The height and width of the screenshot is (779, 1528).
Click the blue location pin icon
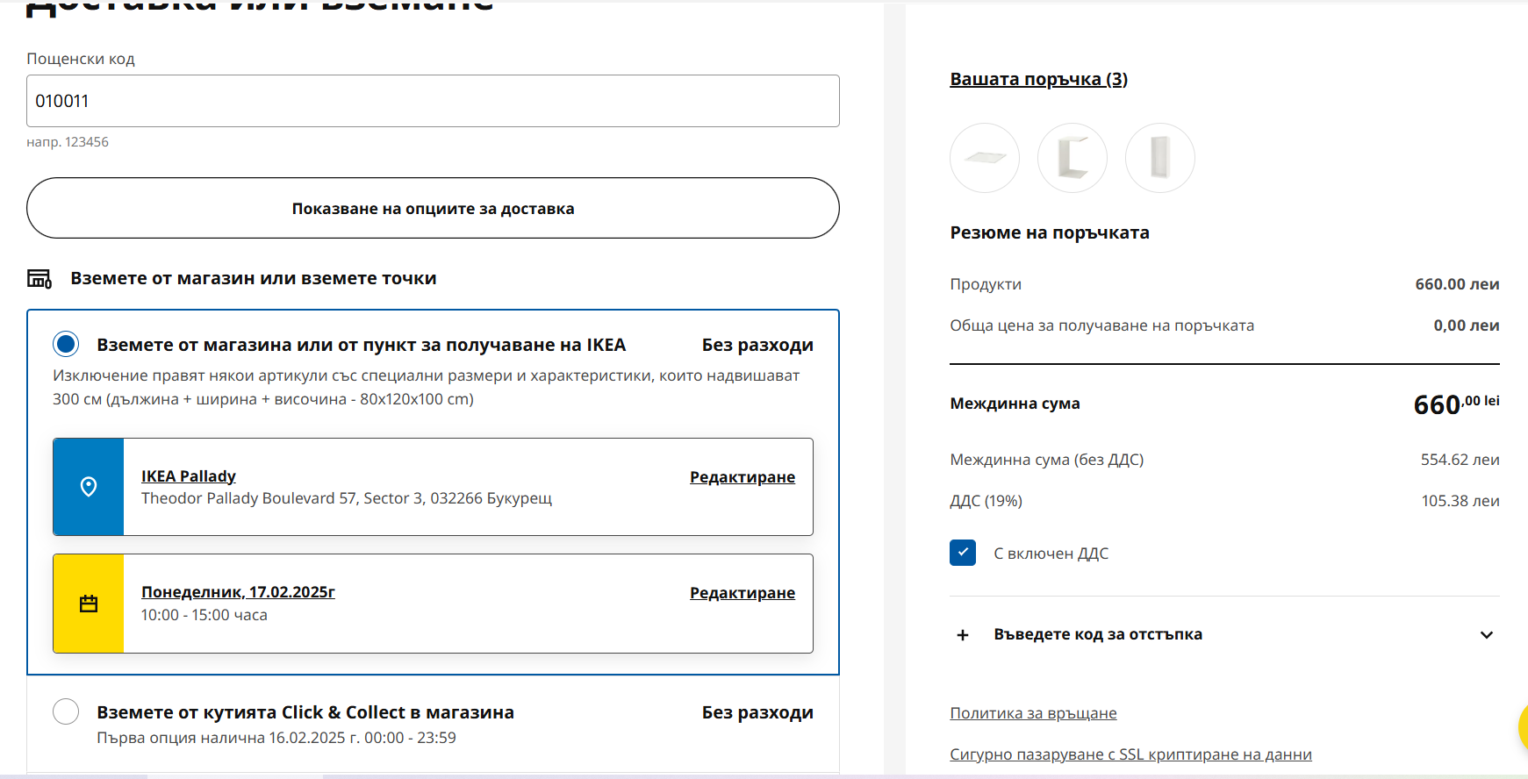[x=89, y=487]
